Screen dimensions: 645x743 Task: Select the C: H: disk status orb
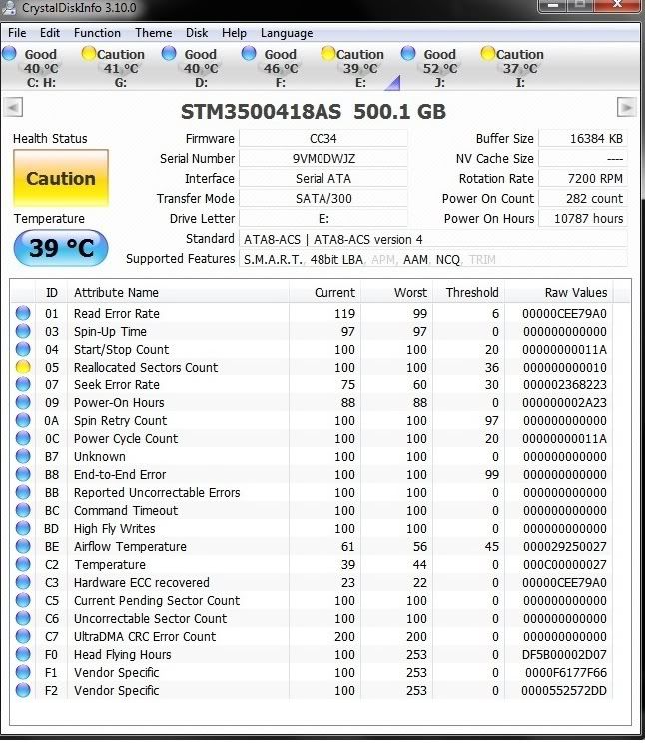(x=9, y=54)
